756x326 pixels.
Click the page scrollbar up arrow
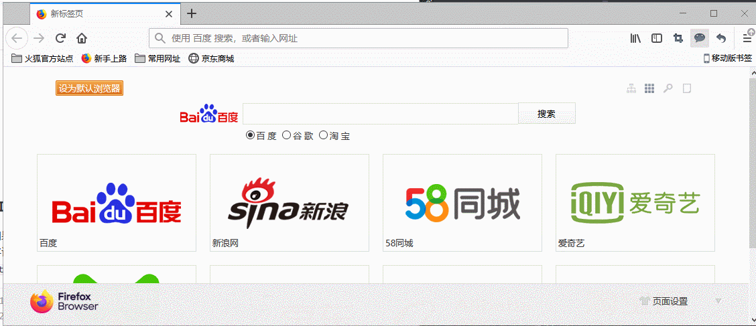point(752,72)
